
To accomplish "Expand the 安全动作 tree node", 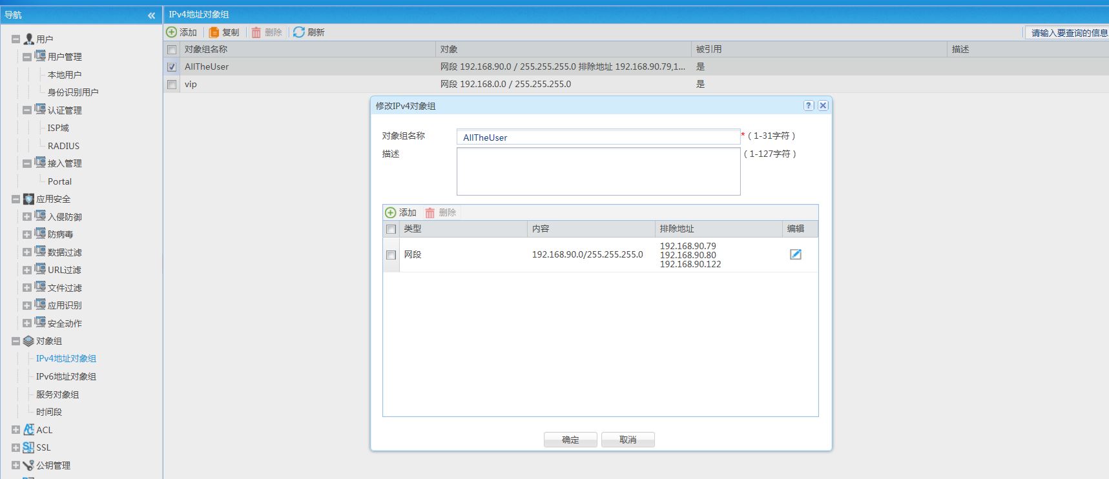I will 27,323.
